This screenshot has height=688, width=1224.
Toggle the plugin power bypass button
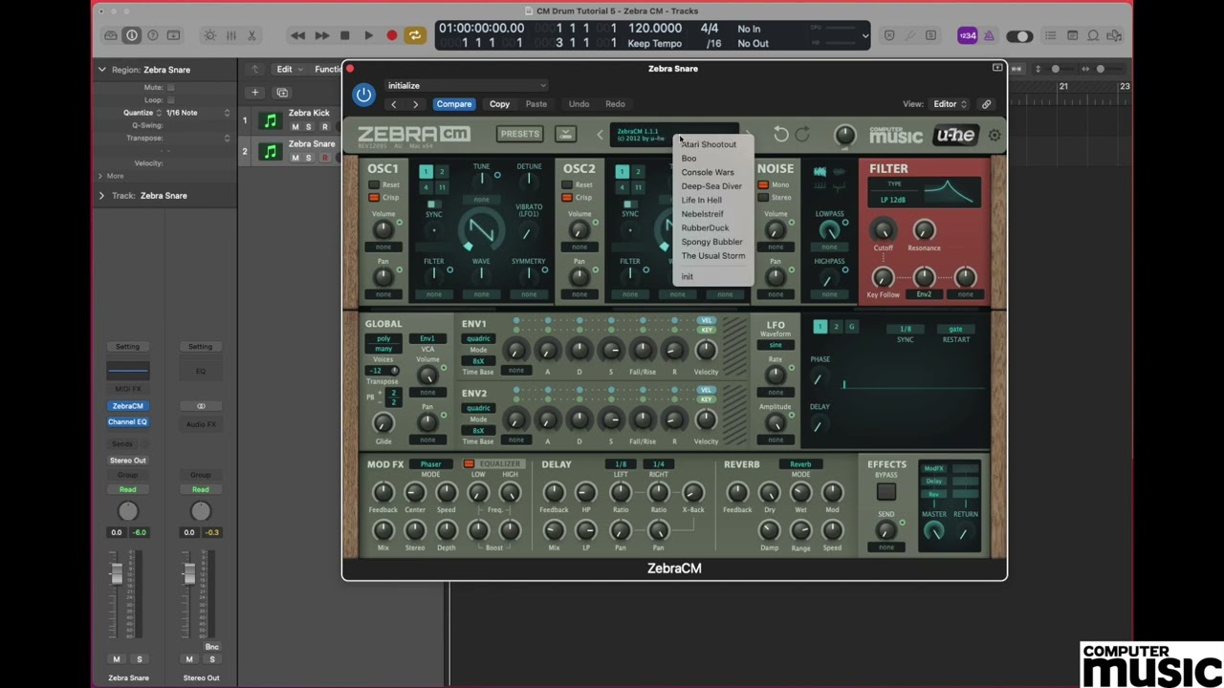pos(363,95)
